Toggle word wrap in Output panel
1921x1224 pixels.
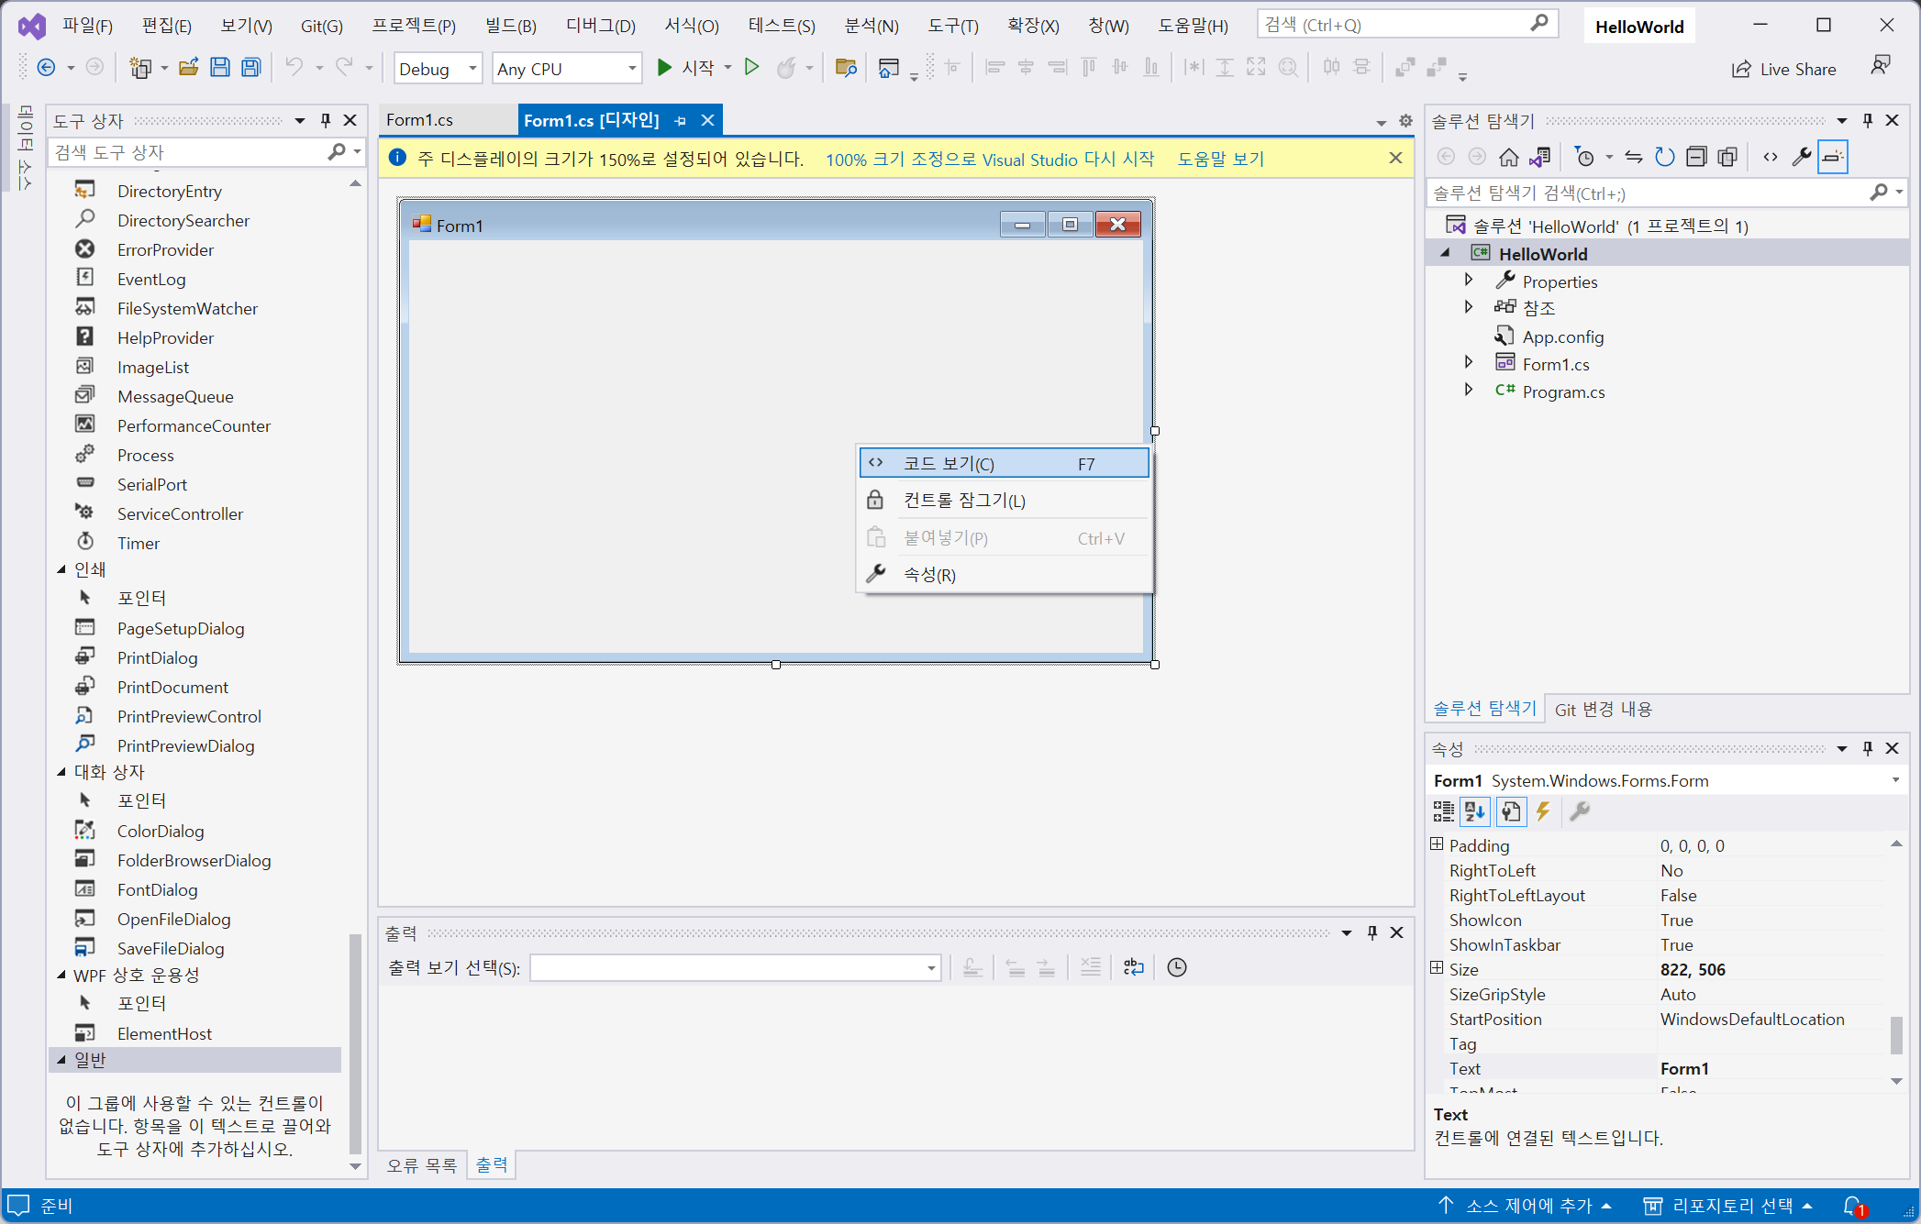1134,967
